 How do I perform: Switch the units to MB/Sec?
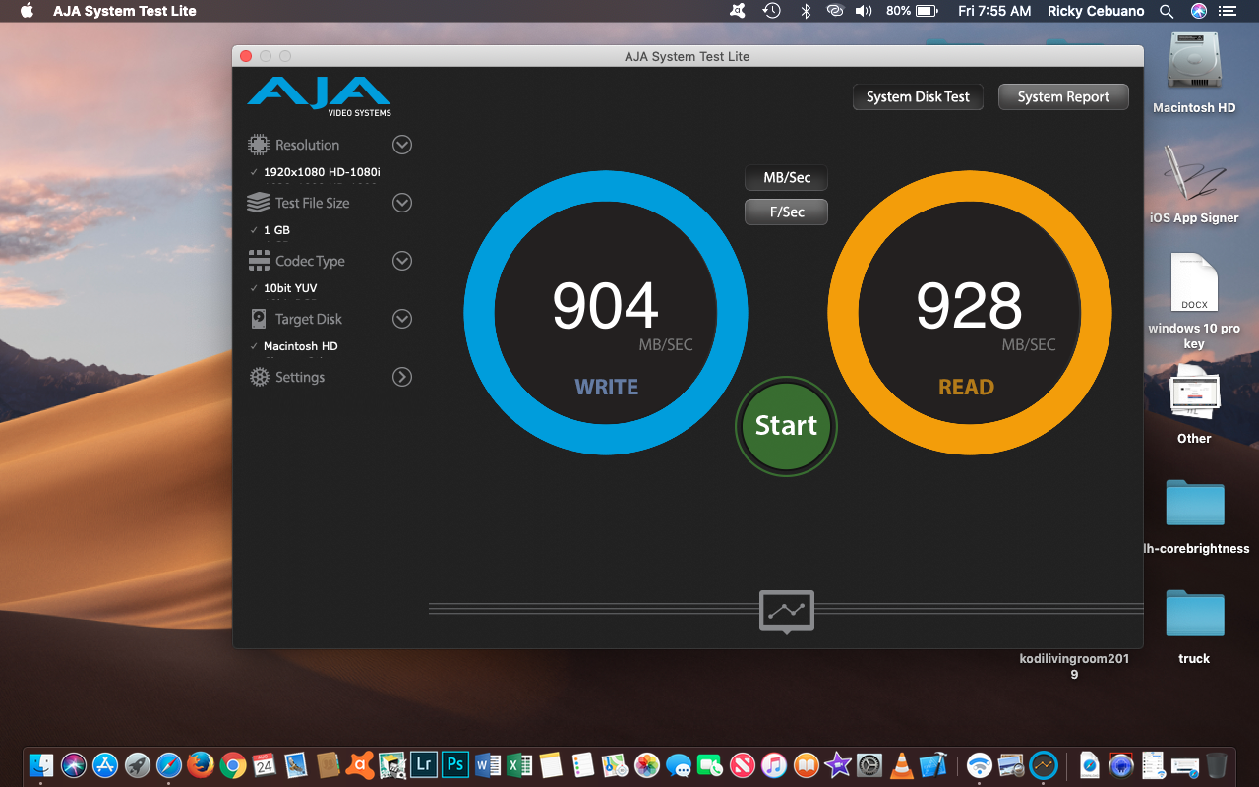tap(787, 178)
